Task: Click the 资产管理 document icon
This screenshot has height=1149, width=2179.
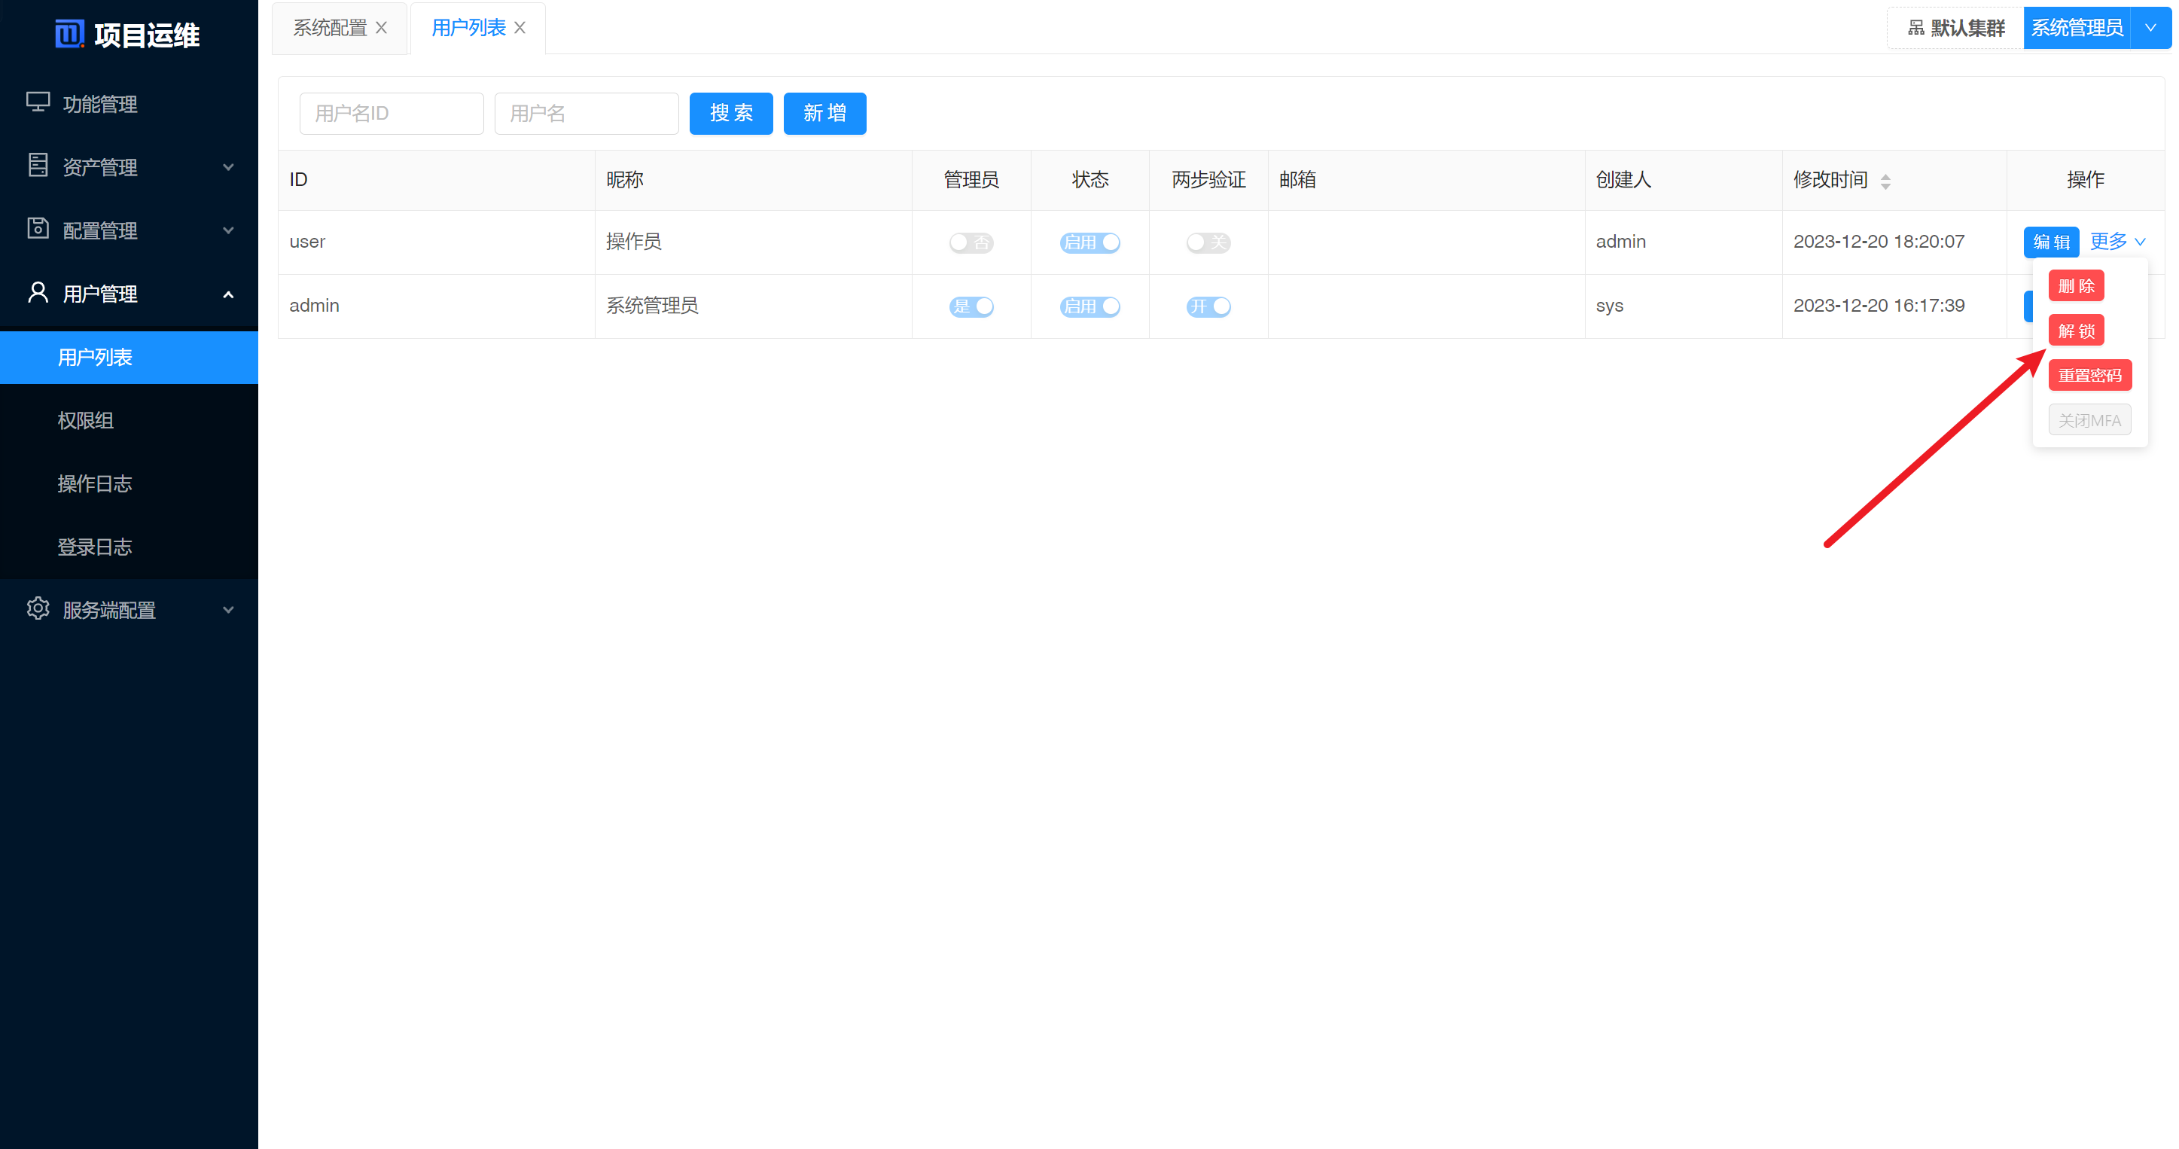Action: pos(37,166)
